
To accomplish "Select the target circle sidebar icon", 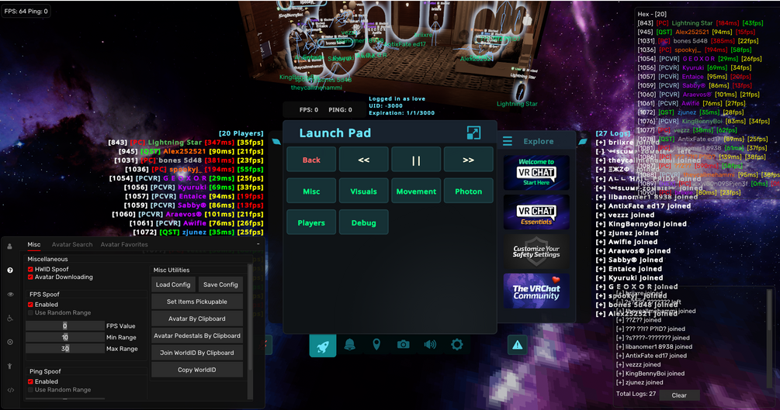I will pyautogui.click(x=10, y=342).
